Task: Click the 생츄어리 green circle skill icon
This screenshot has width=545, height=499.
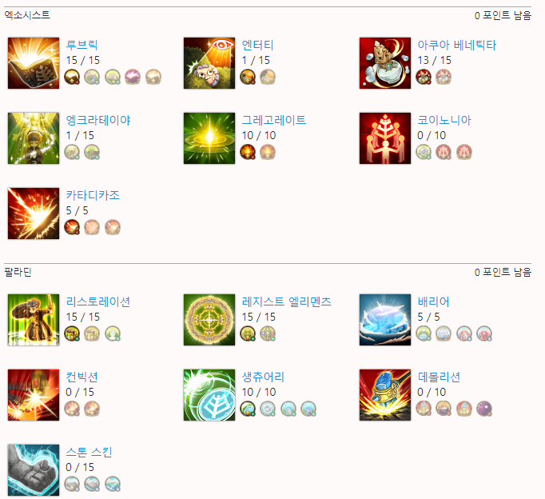Action: (x=209, y=395)
